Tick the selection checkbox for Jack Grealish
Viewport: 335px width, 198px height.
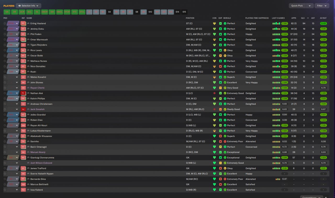[x=5, y=109]
